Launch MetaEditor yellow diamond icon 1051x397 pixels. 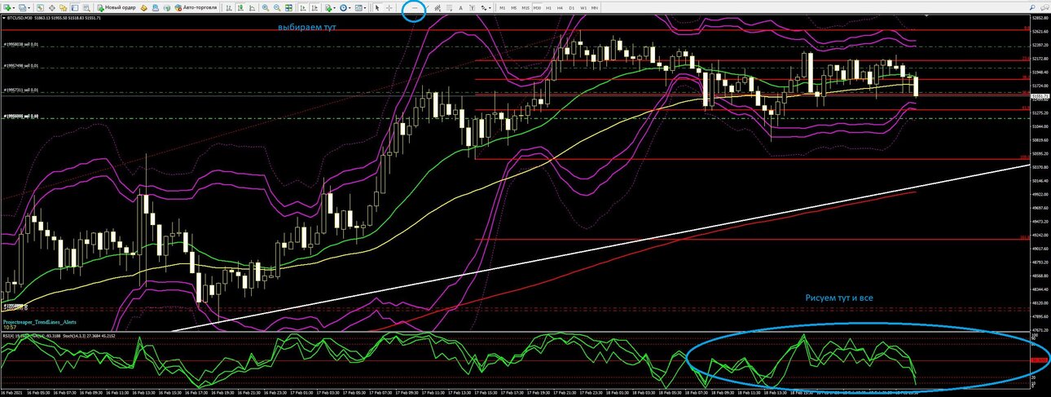click(x=143, y=7)
